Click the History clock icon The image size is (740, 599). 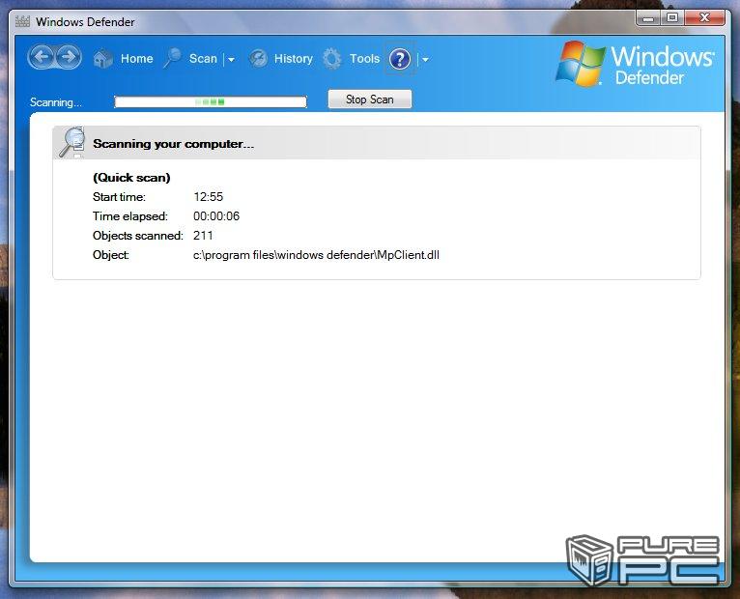point(258,59)
